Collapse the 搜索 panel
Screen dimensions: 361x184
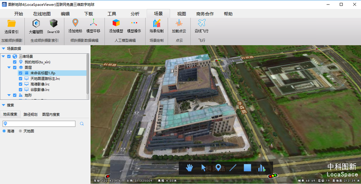[3, 105]
